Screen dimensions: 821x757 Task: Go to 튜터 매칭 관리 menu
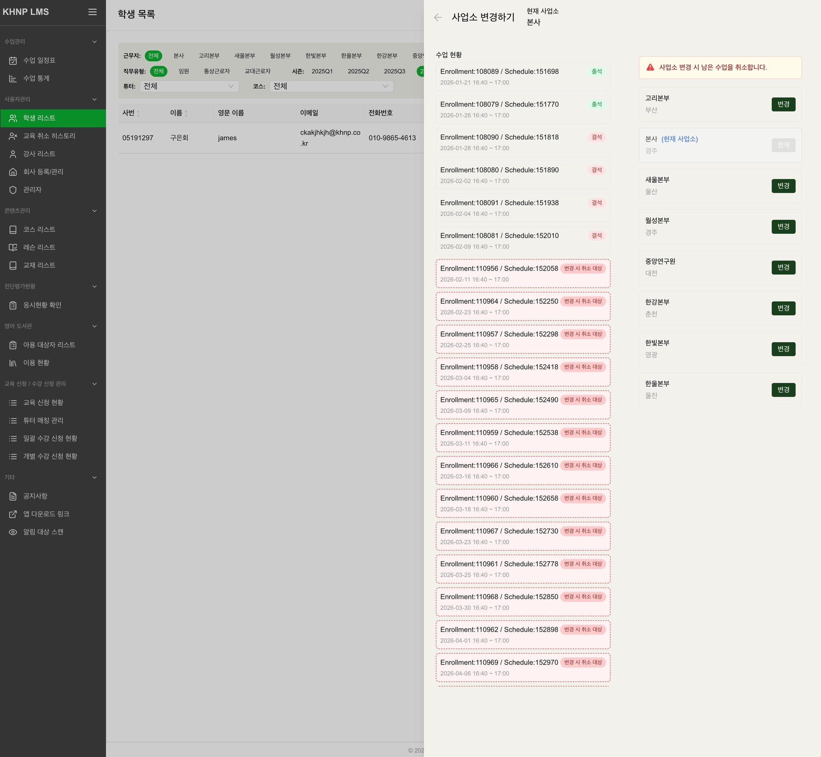[x=43, y=420]
